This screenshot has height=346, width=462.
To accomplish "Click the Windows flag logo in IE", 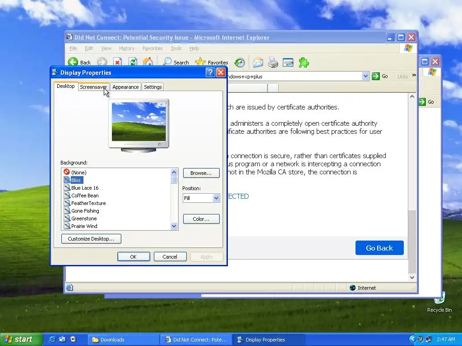I will tap(408, 48).
